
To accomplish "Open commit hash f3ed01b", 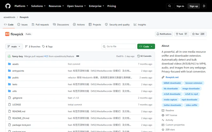I will [x=120, y=56].
